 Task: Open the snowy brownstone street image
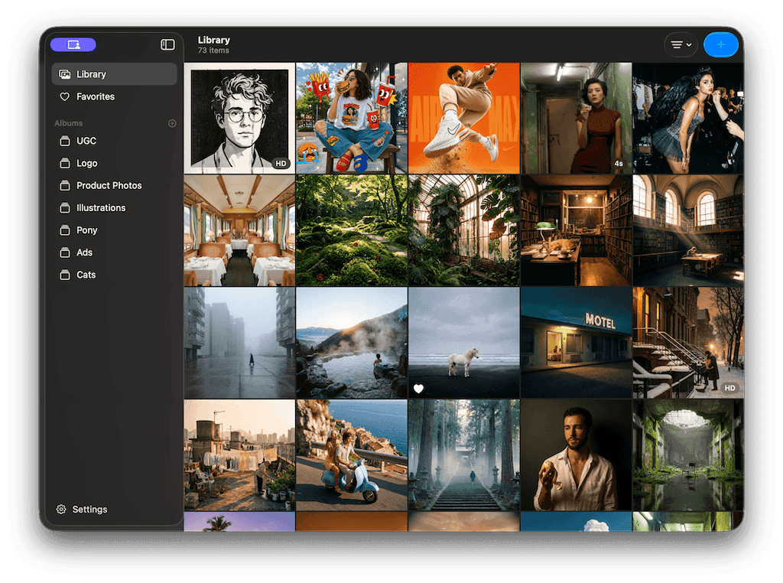688,343
